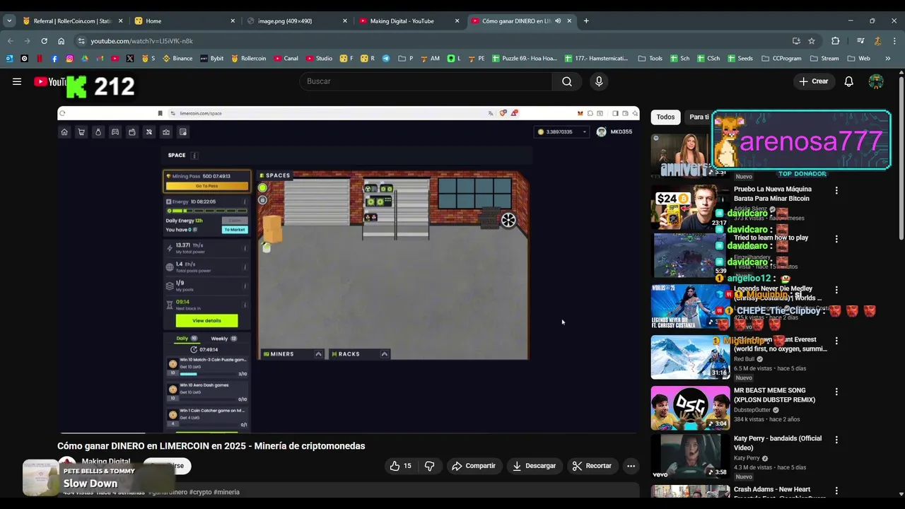The image size is (905, 509).
Task: Open the Instagram bookmark icon
Action: pyautogui.click(x=69, y=59)
